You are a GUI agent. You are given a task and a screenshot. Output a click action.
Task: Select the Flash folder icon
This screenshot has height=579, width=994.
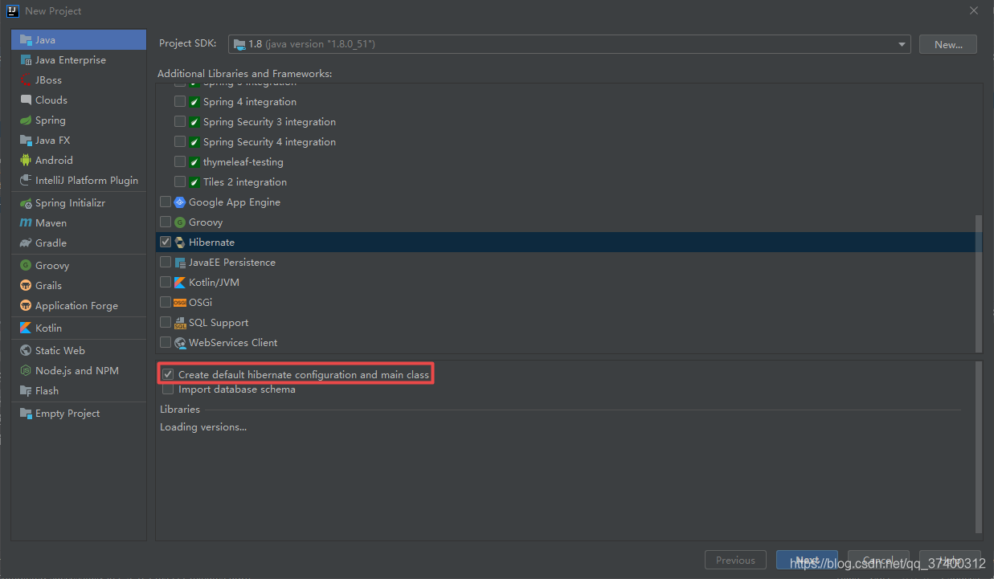pyautogui.click(x=27, y=390)
